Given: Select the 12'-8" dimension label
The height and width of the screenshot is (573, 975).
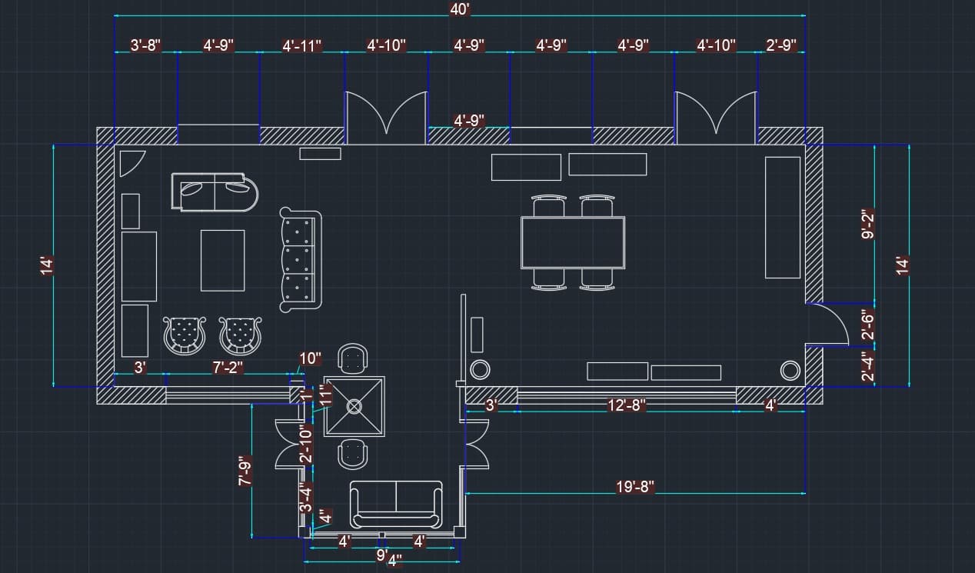Looking at the screenshot, I should 626,405.
